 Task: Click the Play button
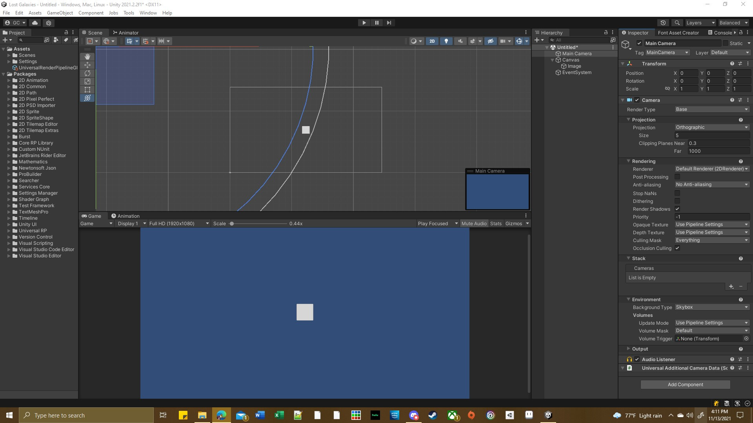click(x=364, y=23)
